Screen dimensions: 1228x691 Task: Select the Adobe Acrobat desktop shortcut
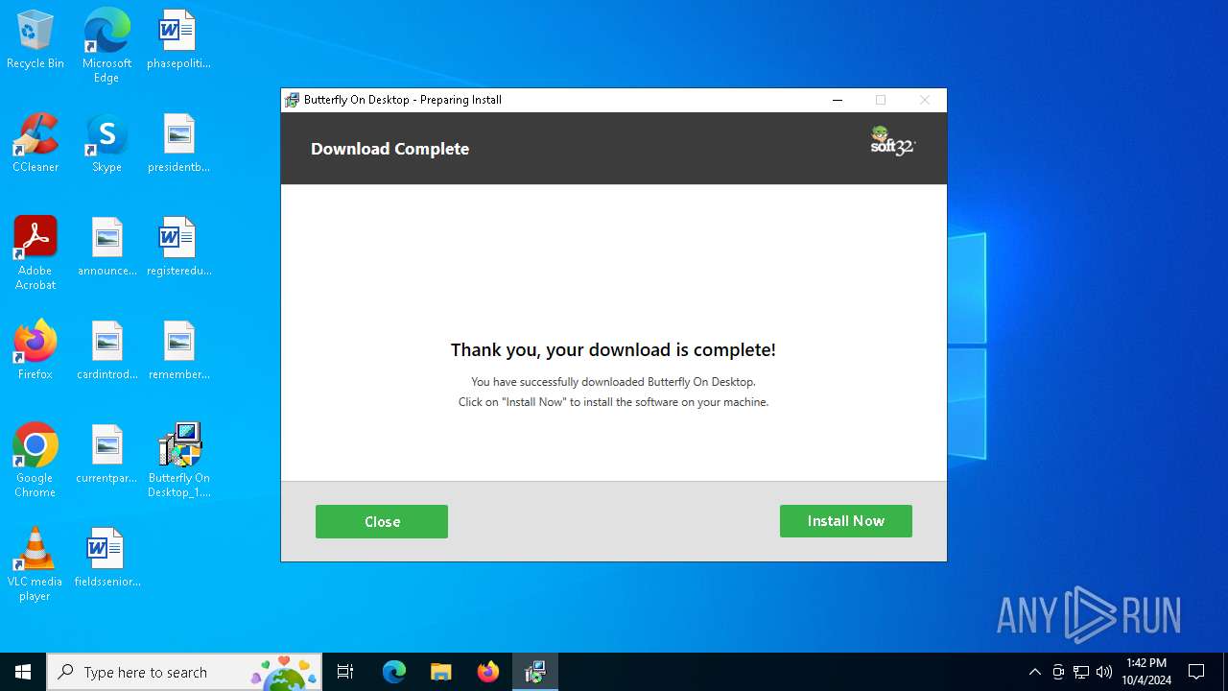(35, 253)
